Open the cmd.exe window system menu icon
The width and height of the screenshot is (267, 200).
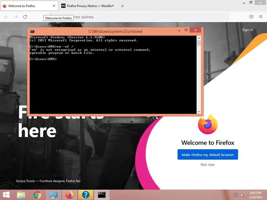(32, 32)
